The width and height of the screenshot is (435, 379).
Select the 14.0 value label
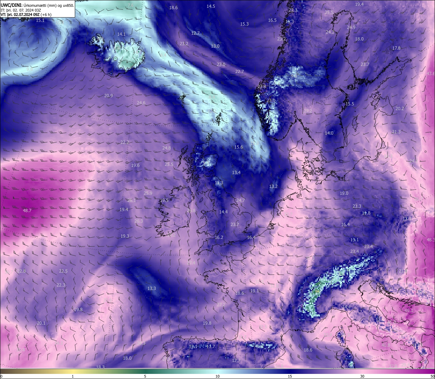[329, 133]
